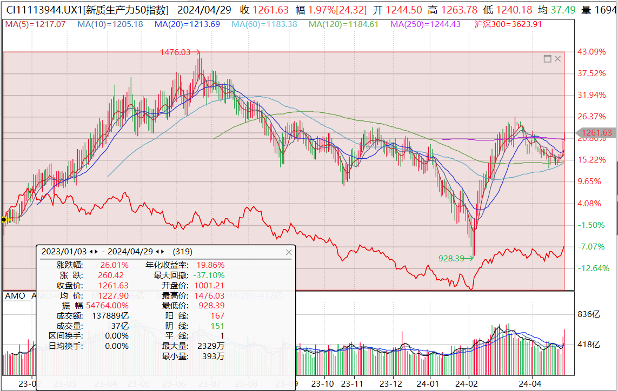Step end date 2024/04/29 backward

157,252
